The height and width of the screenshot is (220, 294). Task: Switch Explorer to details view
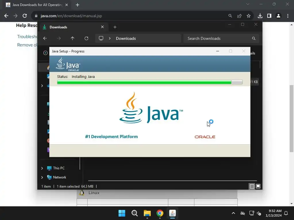252,186
